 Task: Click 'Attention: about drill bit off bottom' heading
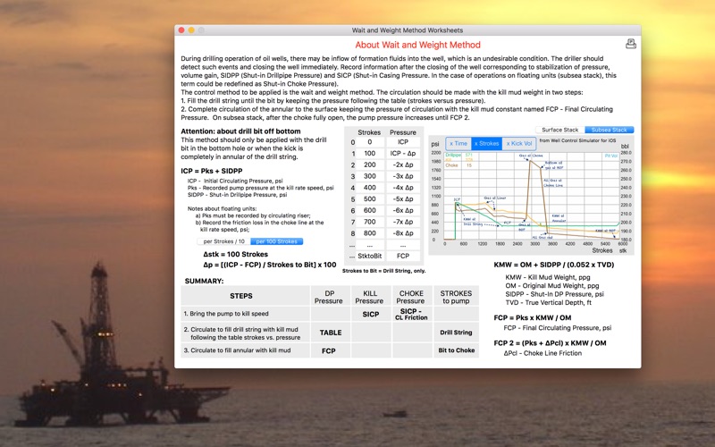point(240,131)
